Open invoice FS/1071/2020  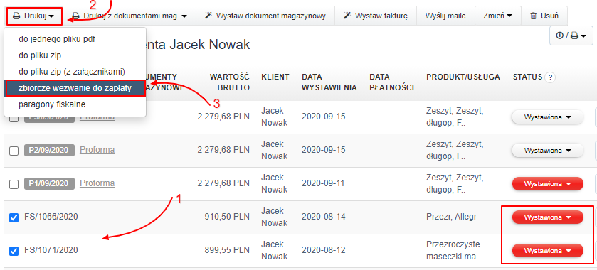pyautogui.click(x=51, y=251)
